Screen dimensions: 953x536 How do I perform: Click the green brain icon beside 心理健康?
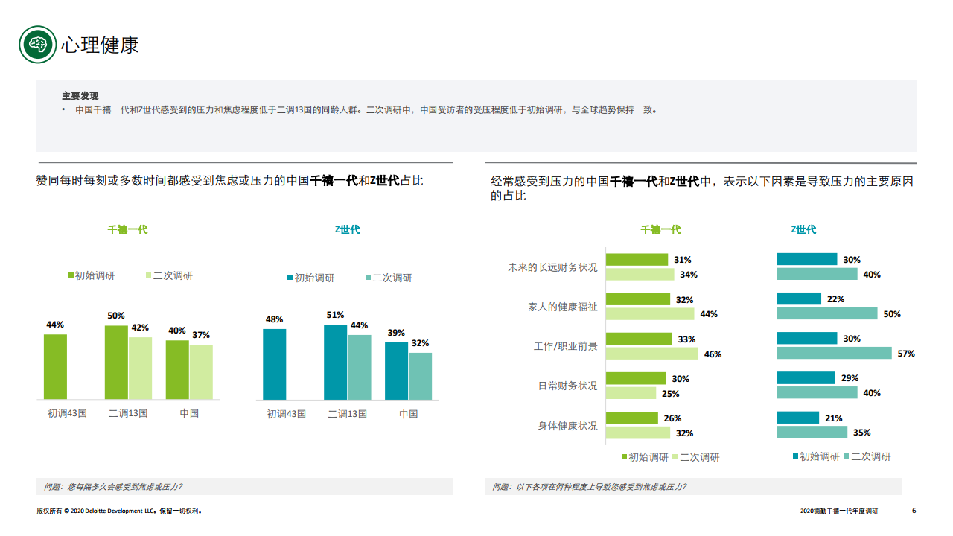[37, 45]
